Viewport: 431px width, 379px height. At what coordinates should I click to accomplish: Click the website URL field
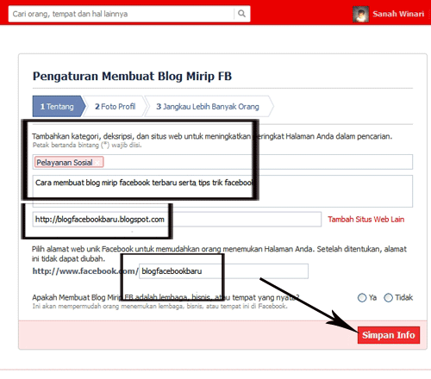[x=177, y=220]
